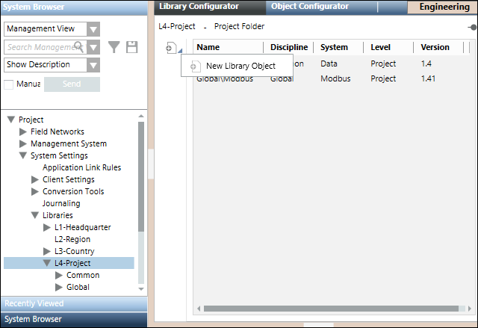Collapse the Libraries tree node
The width and height of the screenshot is (478, 328).
pyautogui.click(x=34, y=215)
